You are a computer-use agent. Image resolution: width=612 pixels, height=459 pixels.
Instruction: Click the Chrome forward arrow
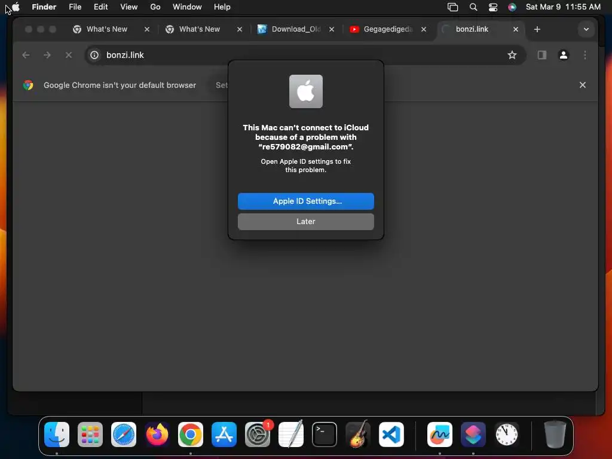click(x=47, y=55)
